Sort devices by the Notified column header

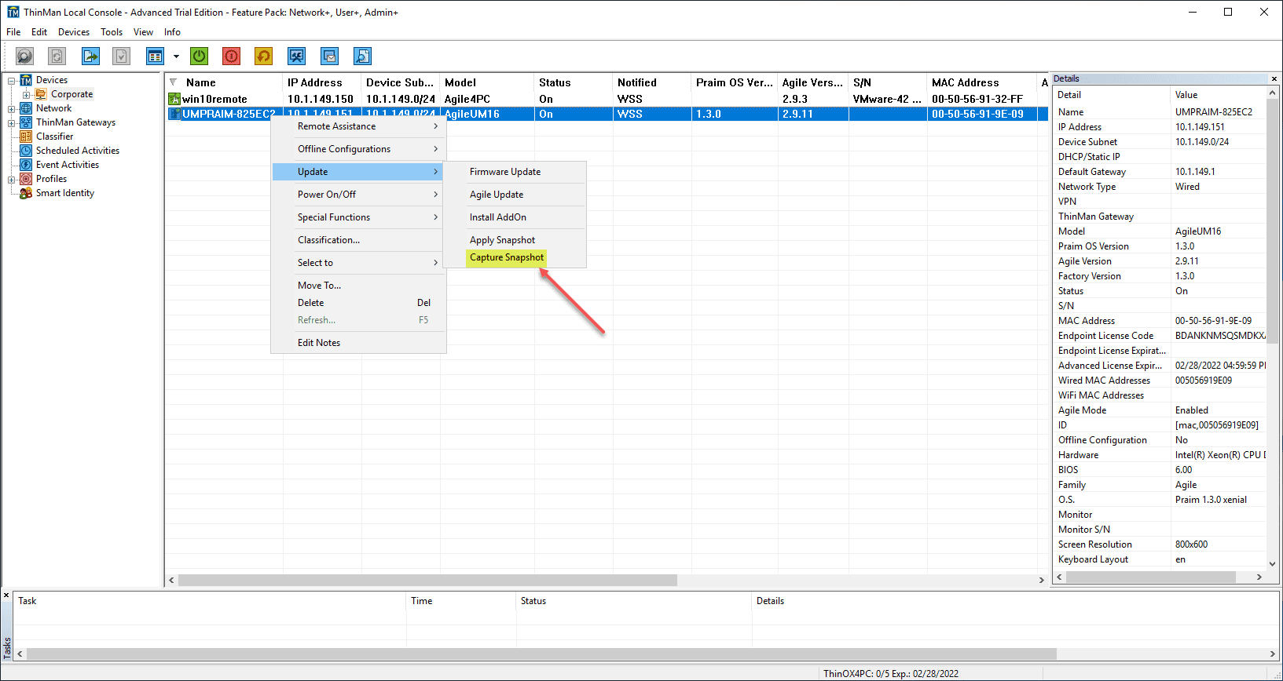coord(652,82)
